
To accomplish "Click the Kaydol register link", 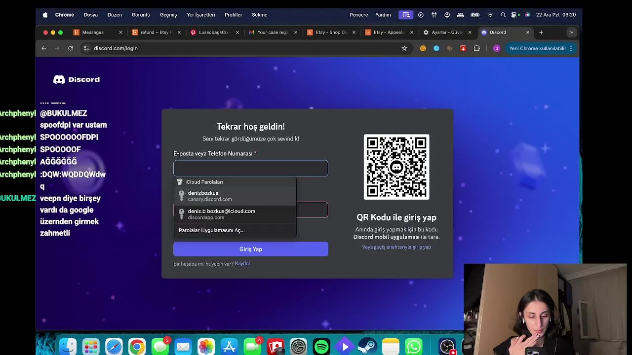I will [242, 264].
